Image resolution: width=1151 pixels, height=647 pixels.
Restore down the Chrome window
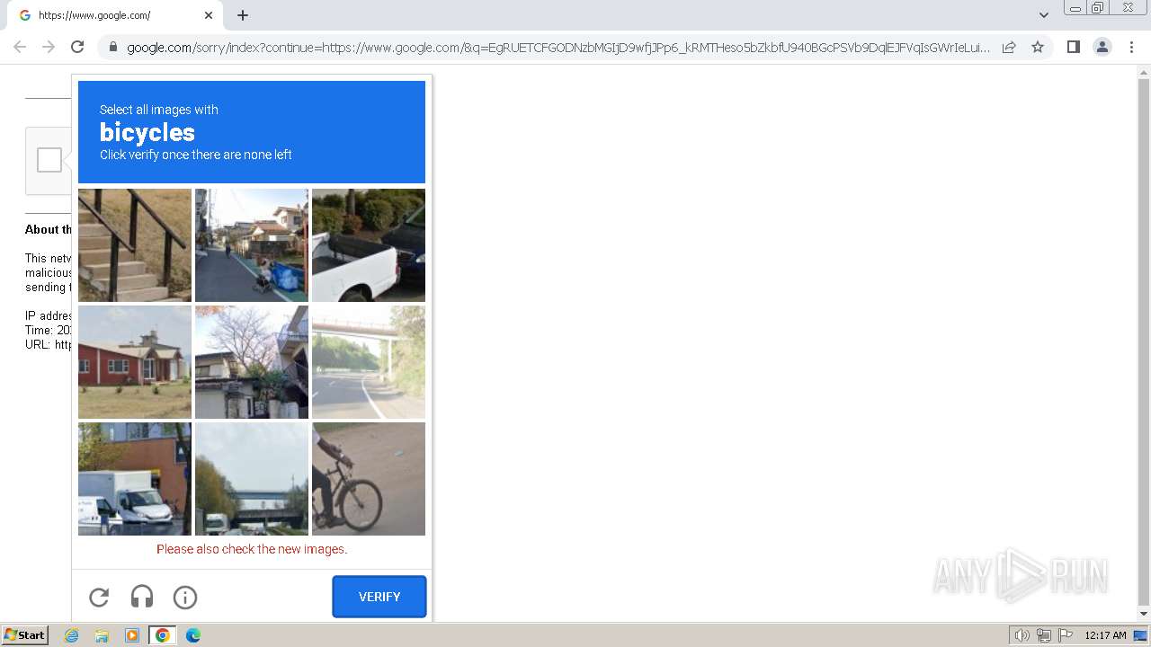1098,8
